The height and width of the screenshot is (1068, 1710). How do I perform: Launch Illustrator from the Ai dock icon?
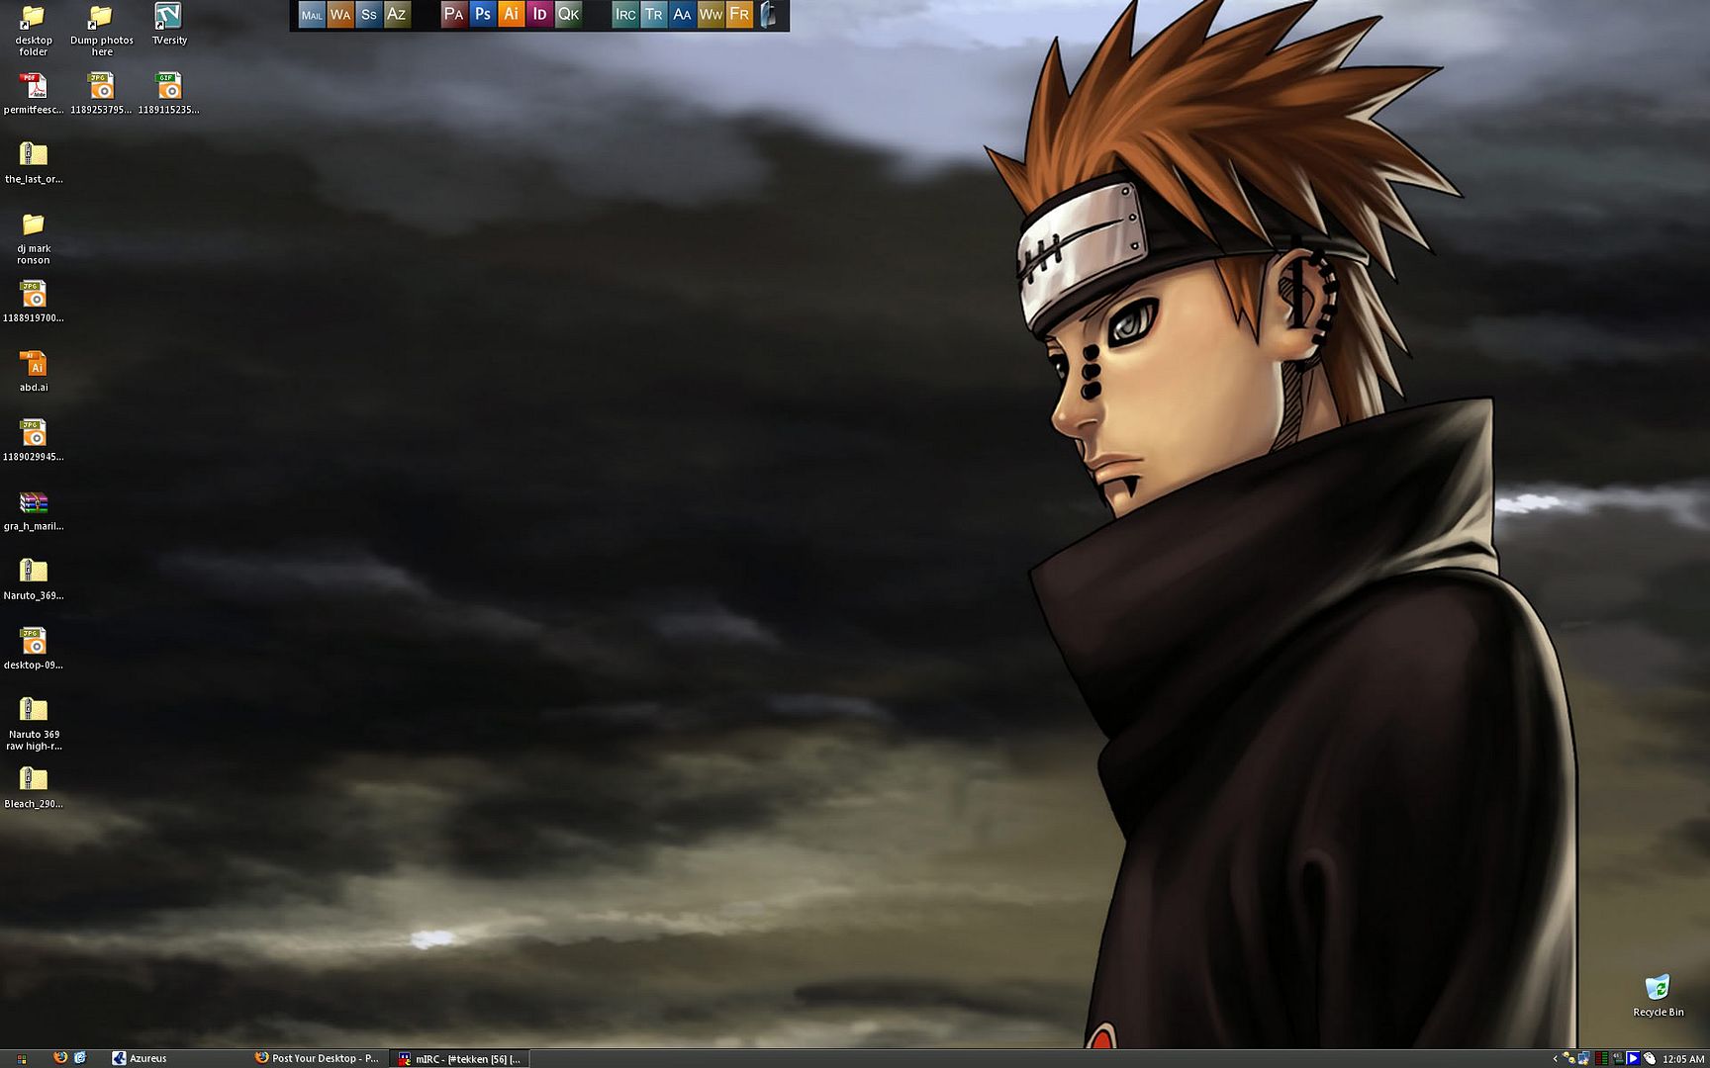click(511, 15)
